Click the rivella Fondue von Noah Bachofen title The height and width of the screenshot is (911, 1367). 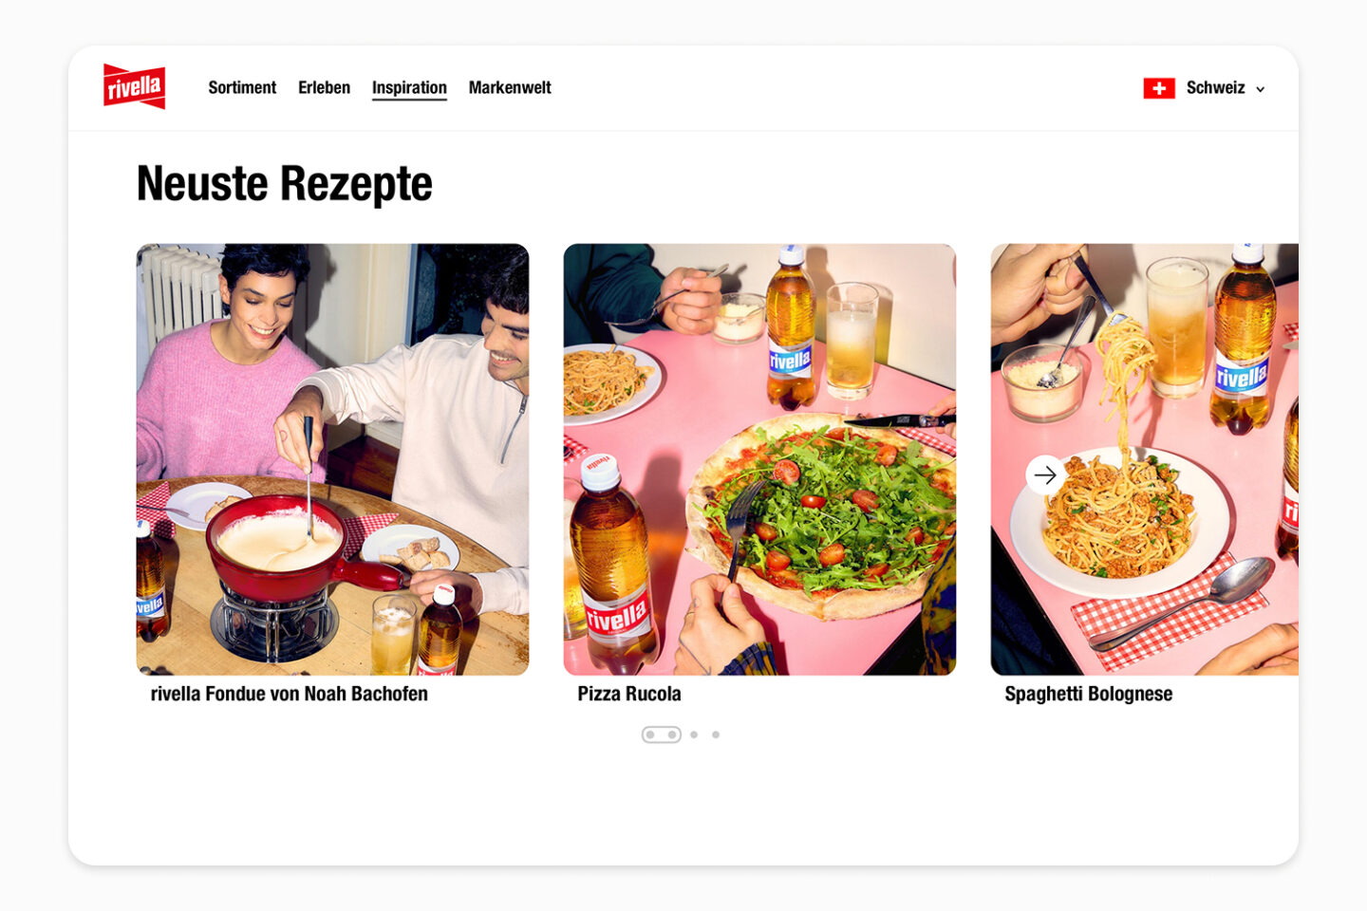tap(289, 694)
